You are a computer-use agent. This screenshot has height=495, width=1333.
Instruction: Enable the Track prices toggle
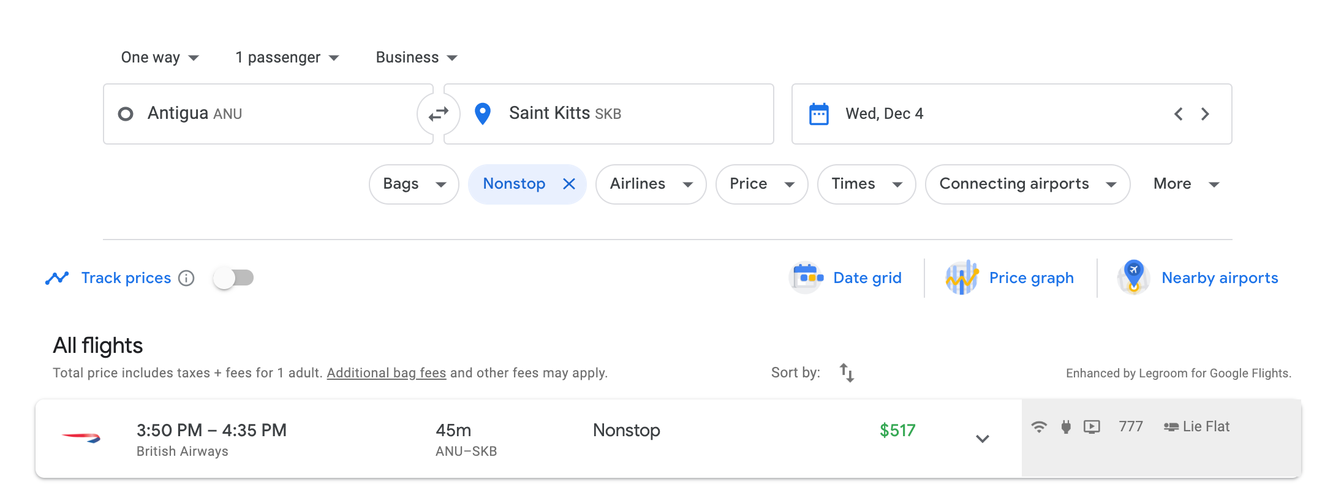click(x=233, y=278)
